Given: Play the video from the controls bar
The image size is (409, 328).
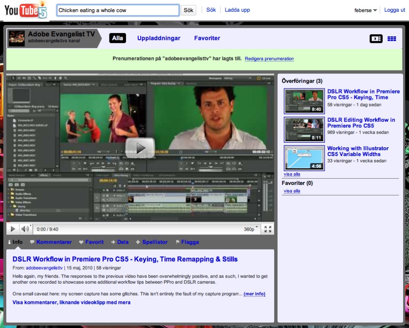Looking at the screenshot, I should [x=13, y=229].
